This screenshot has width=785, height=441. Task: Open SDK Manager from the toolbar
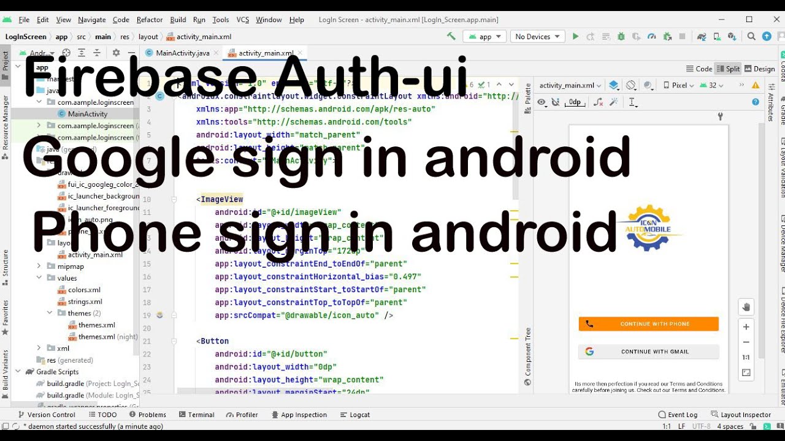733,36
